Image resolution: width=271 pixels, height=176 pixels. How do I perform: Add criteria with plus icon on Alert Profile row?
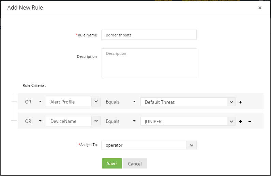tap(240, 102)
